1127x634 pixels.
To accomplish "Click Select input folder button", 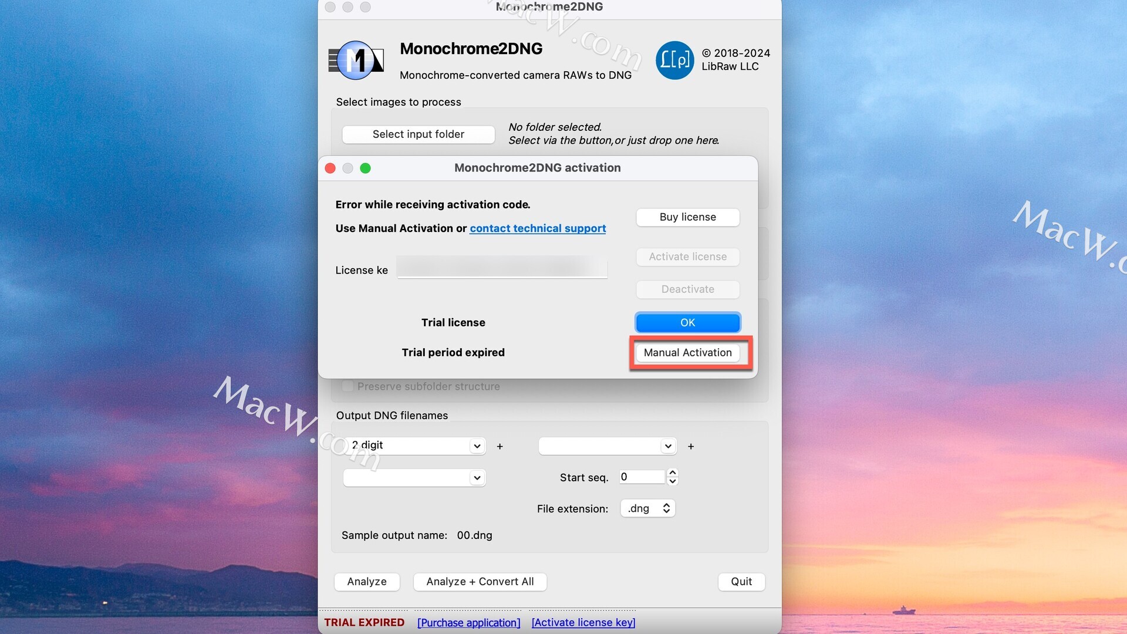I will [x=419, y=134].
